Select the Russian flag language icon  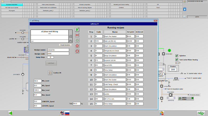click(67, 113)
